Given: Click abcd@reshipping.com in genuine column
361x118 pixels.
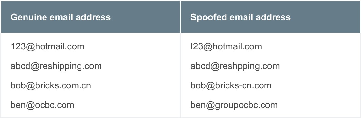Looking at the screenshot, I should point(56,66).
